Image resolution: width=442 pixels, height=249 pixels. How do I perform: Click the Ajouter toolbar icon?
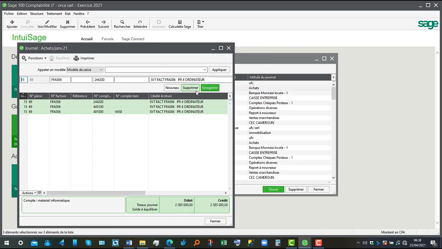coord(12,24)
